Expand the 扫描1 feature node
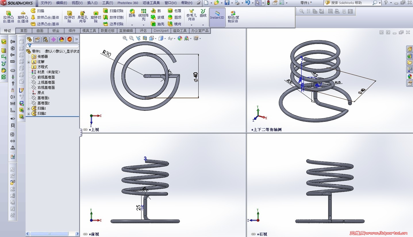The height and width of the screenshot is (237, 413). pos(28,109)
